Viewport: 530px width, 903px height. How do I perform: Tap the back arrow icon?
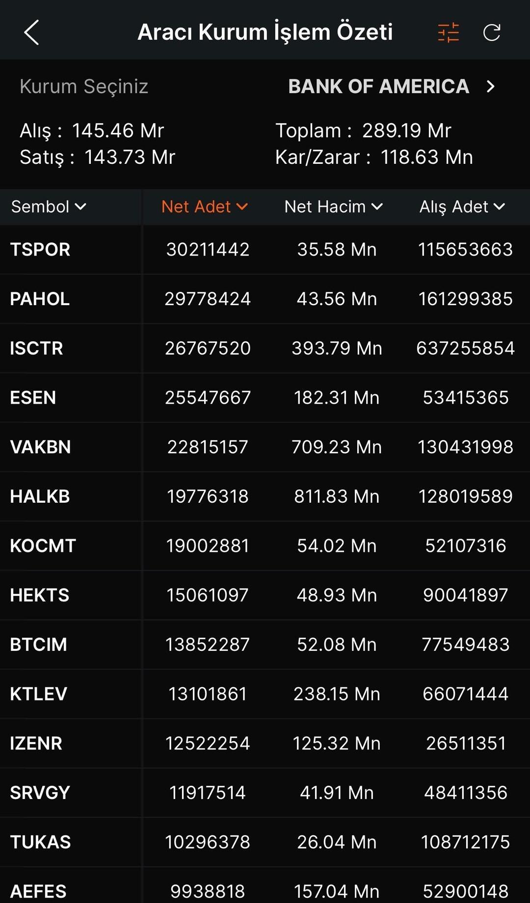coord(31,33)
